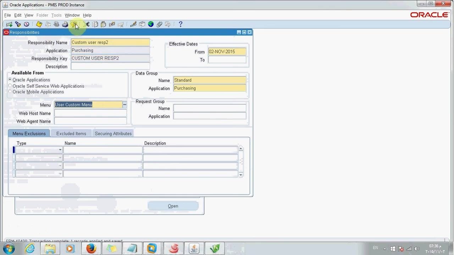Click the Switch Responsibilities hat icon
This screenshot has height=255, width=454.
click(56, 24)
